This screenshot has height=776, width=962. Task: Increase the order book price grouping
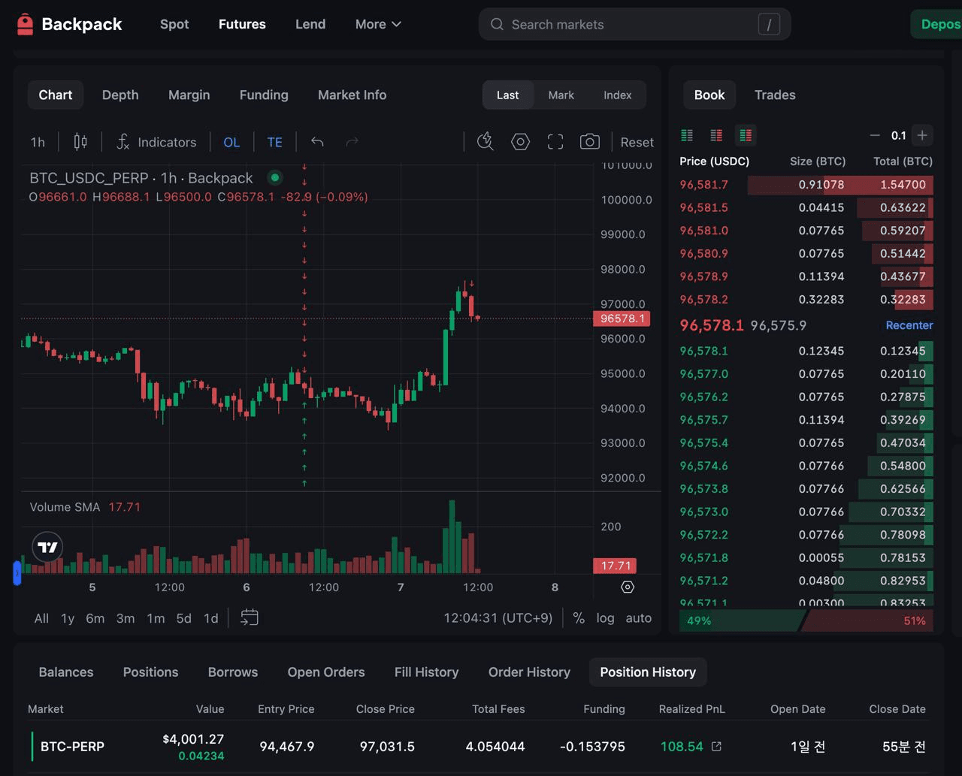tap(922, 135)
